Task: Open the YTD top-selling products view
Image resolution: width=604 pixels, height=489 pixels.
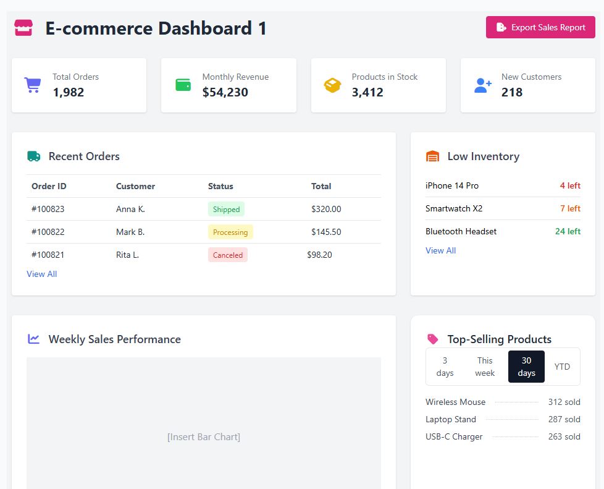Action: 562,366
